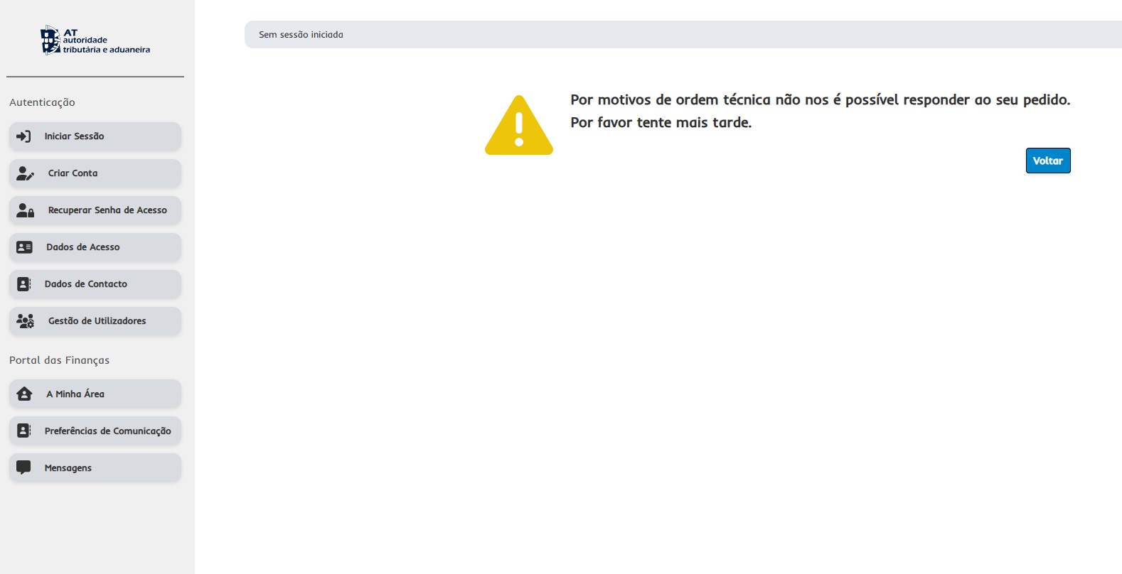The width and height of the screenshot is (1122, 574).
Task: Click the login arrow icon beside Iniciar Sessão
Action: click(x=23, y=136)
